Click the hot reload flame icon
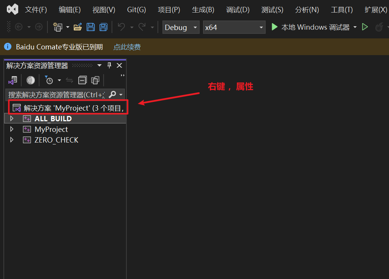The width and height of the screenshot is (389, 279). [x=379, y=27]
